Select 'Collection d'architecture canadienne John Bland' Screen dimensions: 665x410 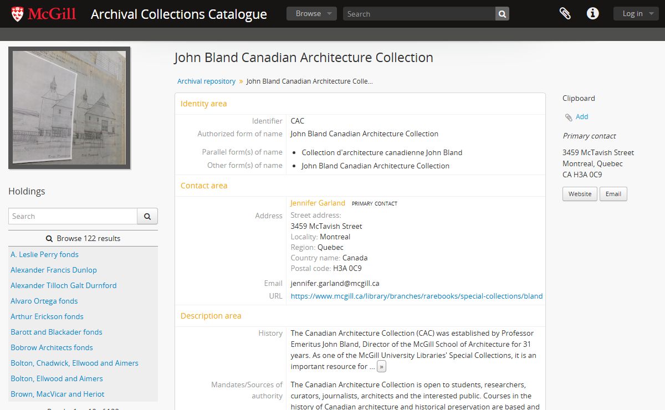coord(382,152)
